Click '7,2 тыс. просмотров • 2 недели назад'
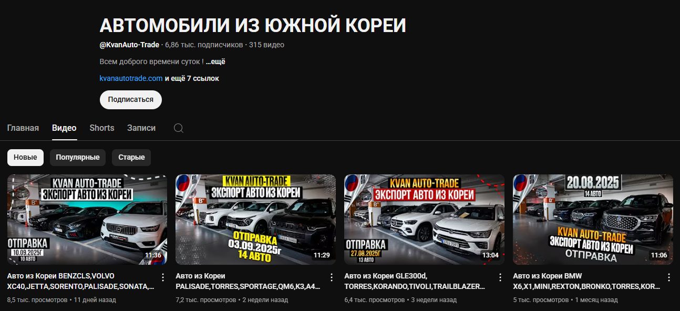Image resolution: width=680 pixels, height=311 pixels. pos(232,300)
